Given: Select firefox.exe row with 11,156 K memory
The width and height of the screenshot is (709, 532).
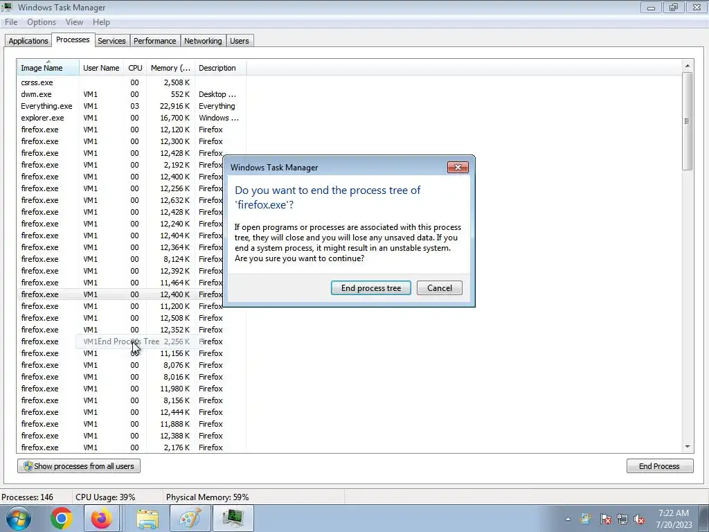Looking at the screenshot, I should pos(131,353).
